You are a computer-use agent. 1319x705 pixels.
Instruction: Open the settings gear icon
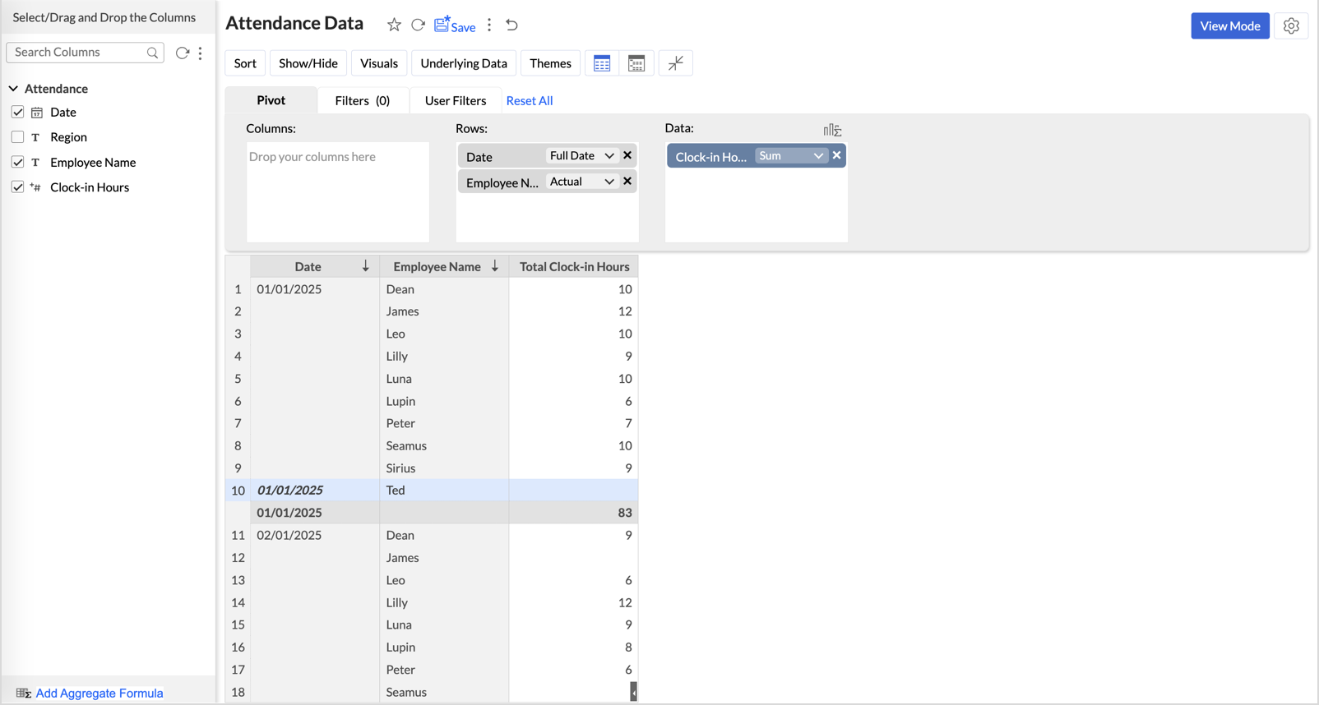click(x=1291, y=26)
